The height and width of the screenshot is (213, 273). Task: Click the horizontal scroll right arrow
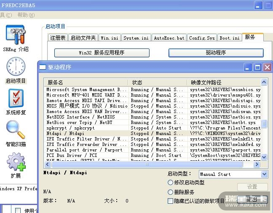[257, 164]
